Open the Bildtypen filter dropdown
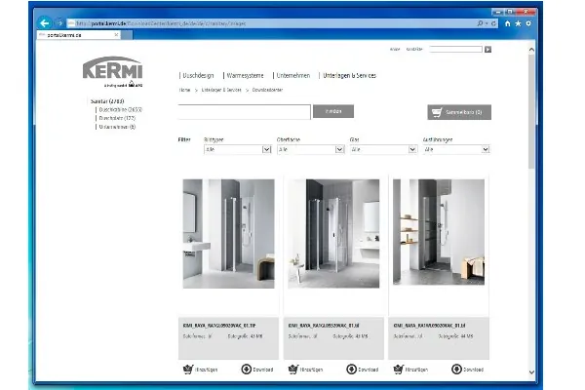 click(237, 150)
